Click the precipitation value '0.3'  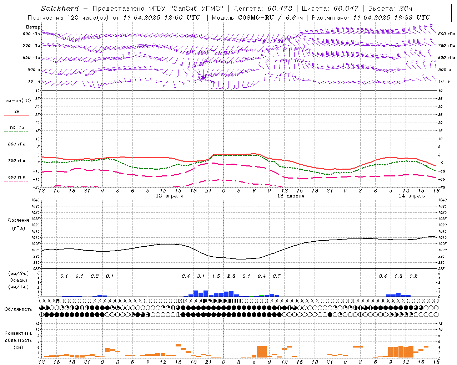tap(95, 276)
